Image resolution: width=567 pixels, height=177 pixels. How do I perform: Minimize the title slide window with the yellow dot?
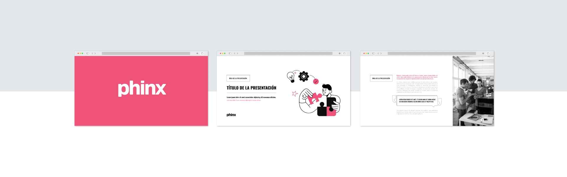tap(223, 53)
